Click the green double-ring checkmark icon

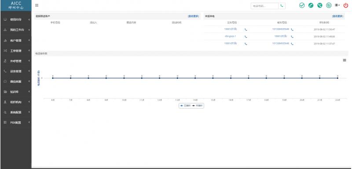[x=329, y=5]
